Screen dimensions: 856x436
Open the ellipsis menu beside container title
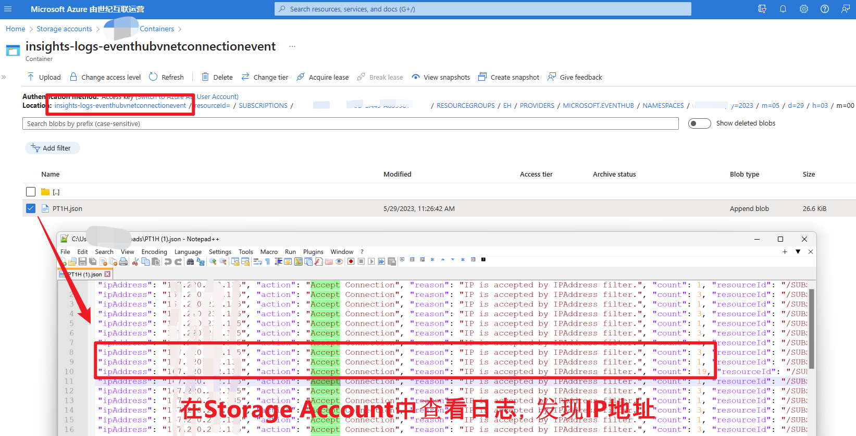(292, 46)
